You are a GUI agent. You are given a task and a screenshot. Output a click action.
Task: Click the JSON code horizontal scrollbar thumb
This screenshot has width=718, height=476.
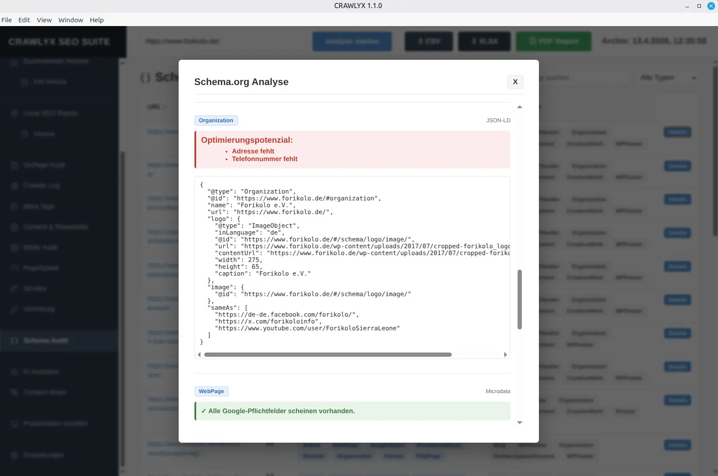coord(328,355)
